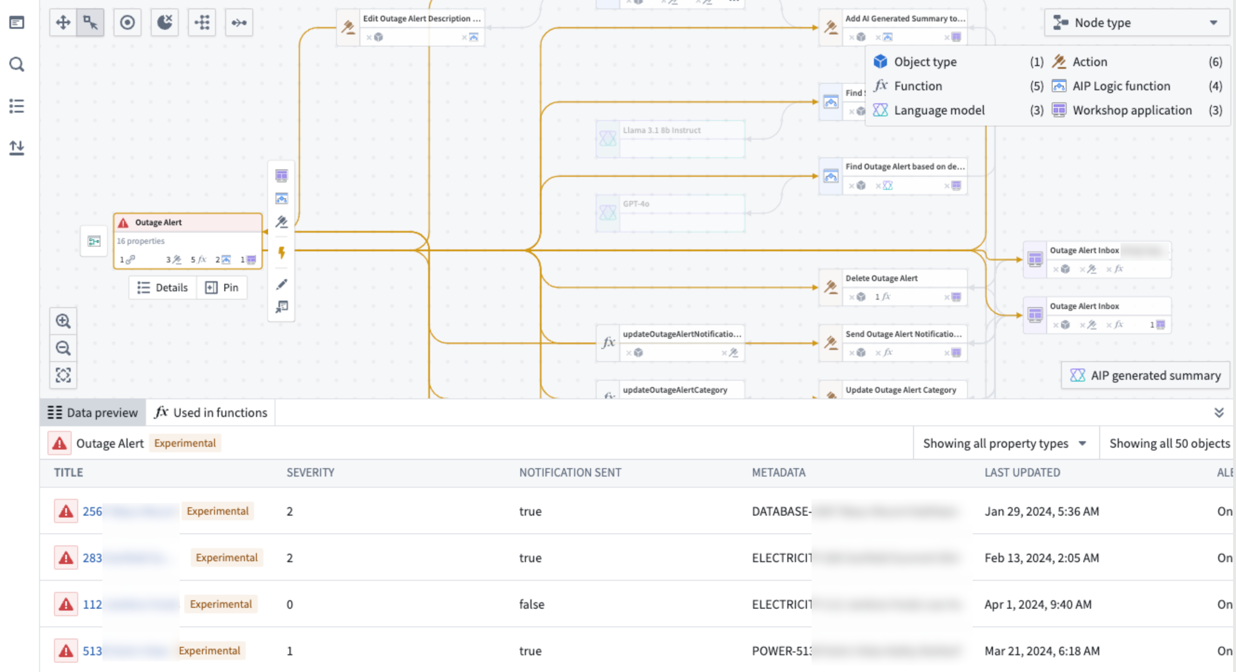Screen dimensions: 1236x672
Task: Click the pencil/edit tool in sidebar
Action: point(282,285)
